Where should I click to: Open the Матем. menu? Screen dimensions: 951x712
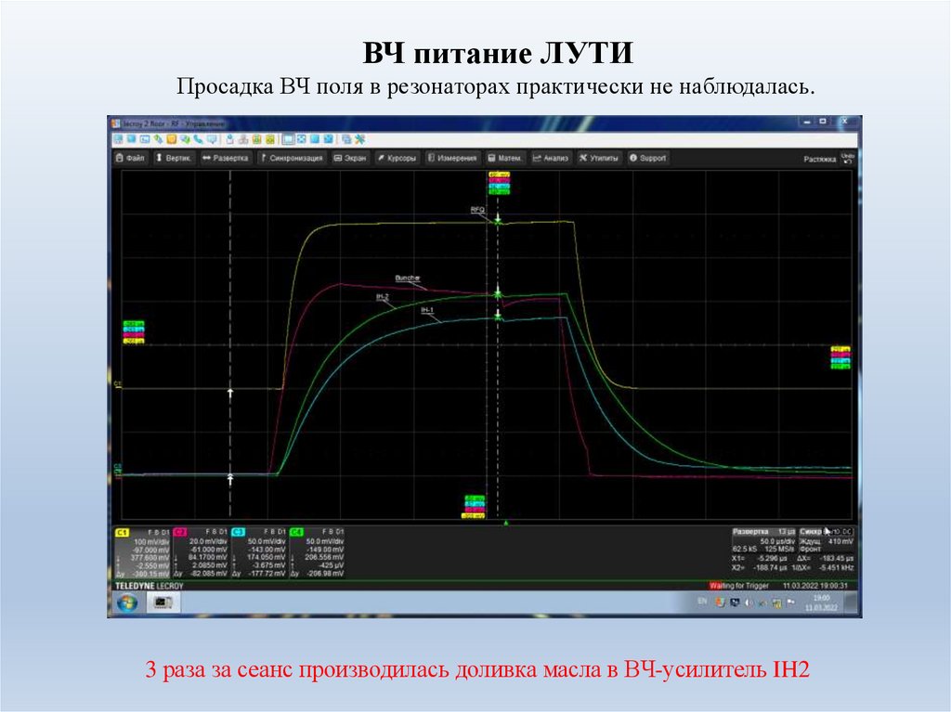click(504, 159)
